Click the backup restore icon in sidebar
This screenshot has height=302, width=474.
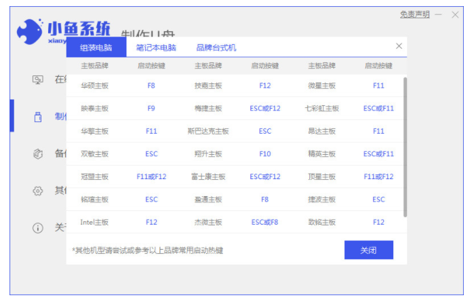38,154
